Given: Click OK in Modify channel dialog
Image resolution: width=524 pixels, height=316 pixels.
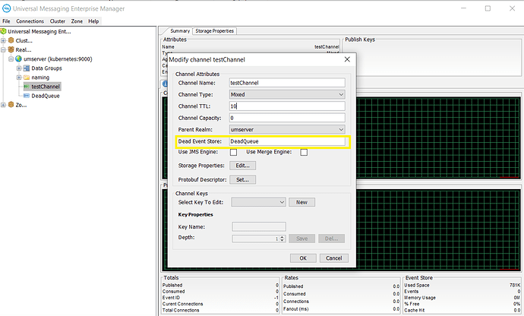Looking at the screenshot, I should pyautogui.click(x=303, y=258).
